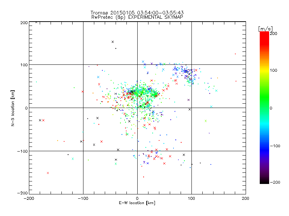This screenshot has width=289, height=216.
Task: Click the colorbar label '-100'
Action: pos(275,146)
